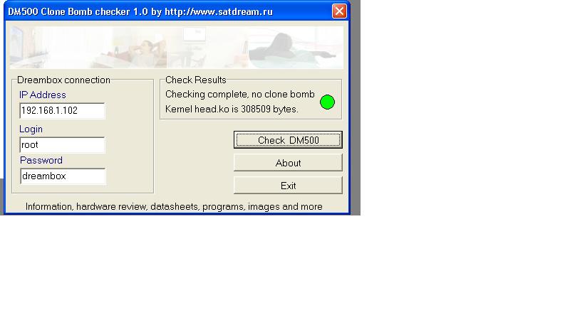Click into the Password field
Image resolution: width=570 pixels, height=320 pixels.
click(63, 176)
